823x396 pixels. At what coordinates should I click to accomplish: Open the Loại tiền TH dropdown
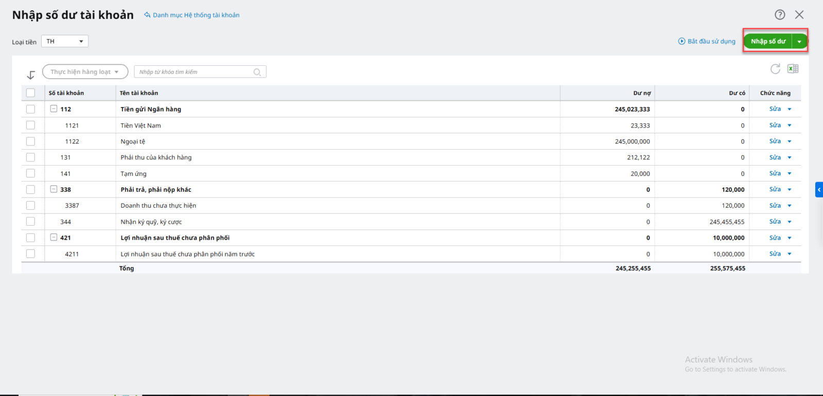65,41
